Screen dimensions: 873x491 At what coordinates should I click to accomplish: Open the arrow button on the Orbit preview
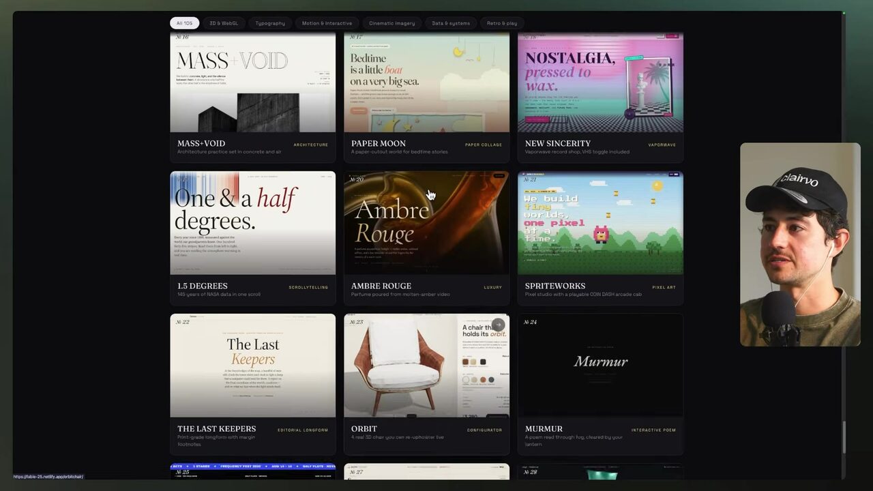pyautogui.click(x=499, y=325)
